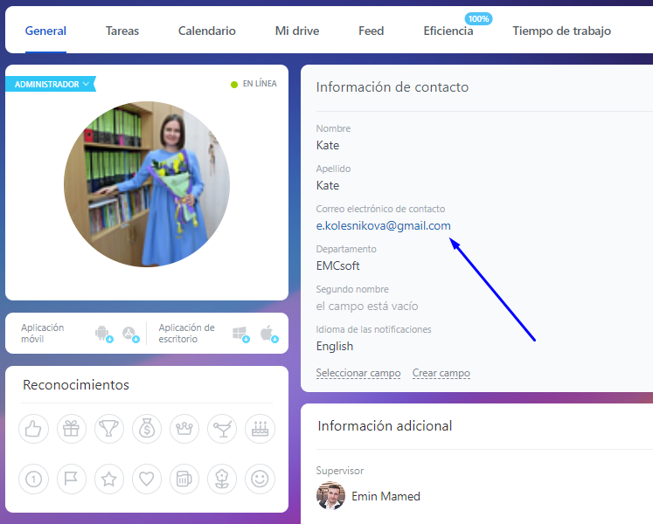Click the money bag recognition badge
The width and height of the screenshot is (653, 524).
[x=147, y=429]
